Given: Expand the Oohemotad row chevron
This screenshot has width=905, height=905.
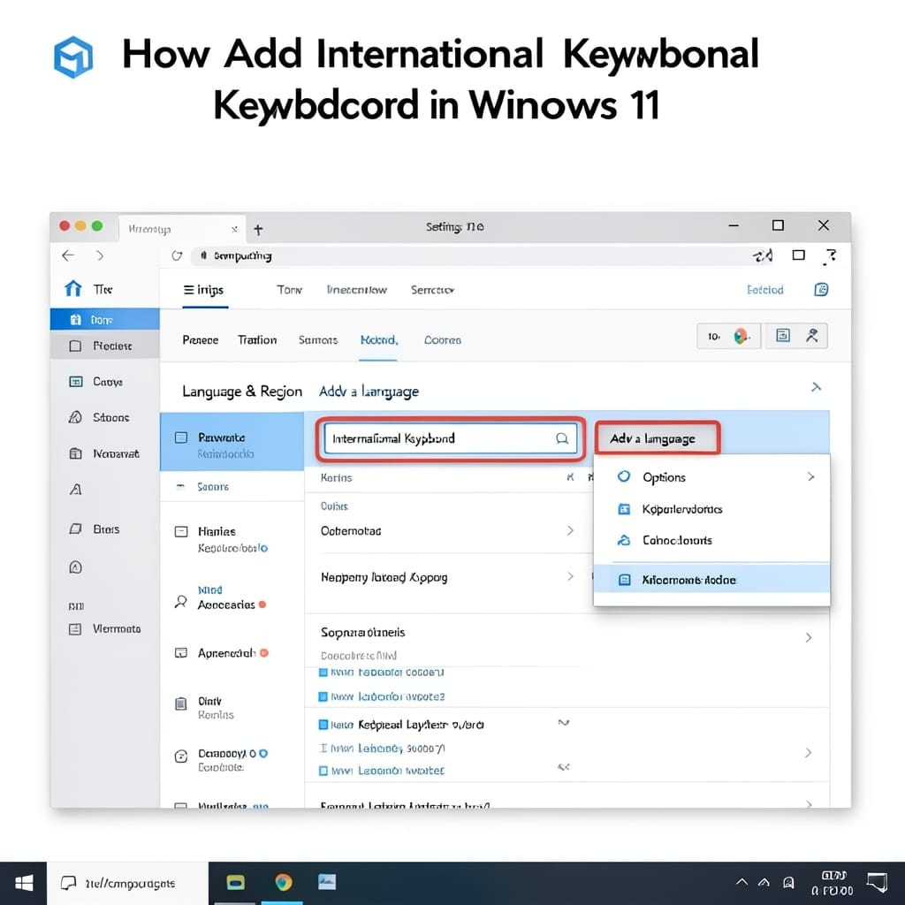Looking at the screenshot, I should [x=570, y=530].
